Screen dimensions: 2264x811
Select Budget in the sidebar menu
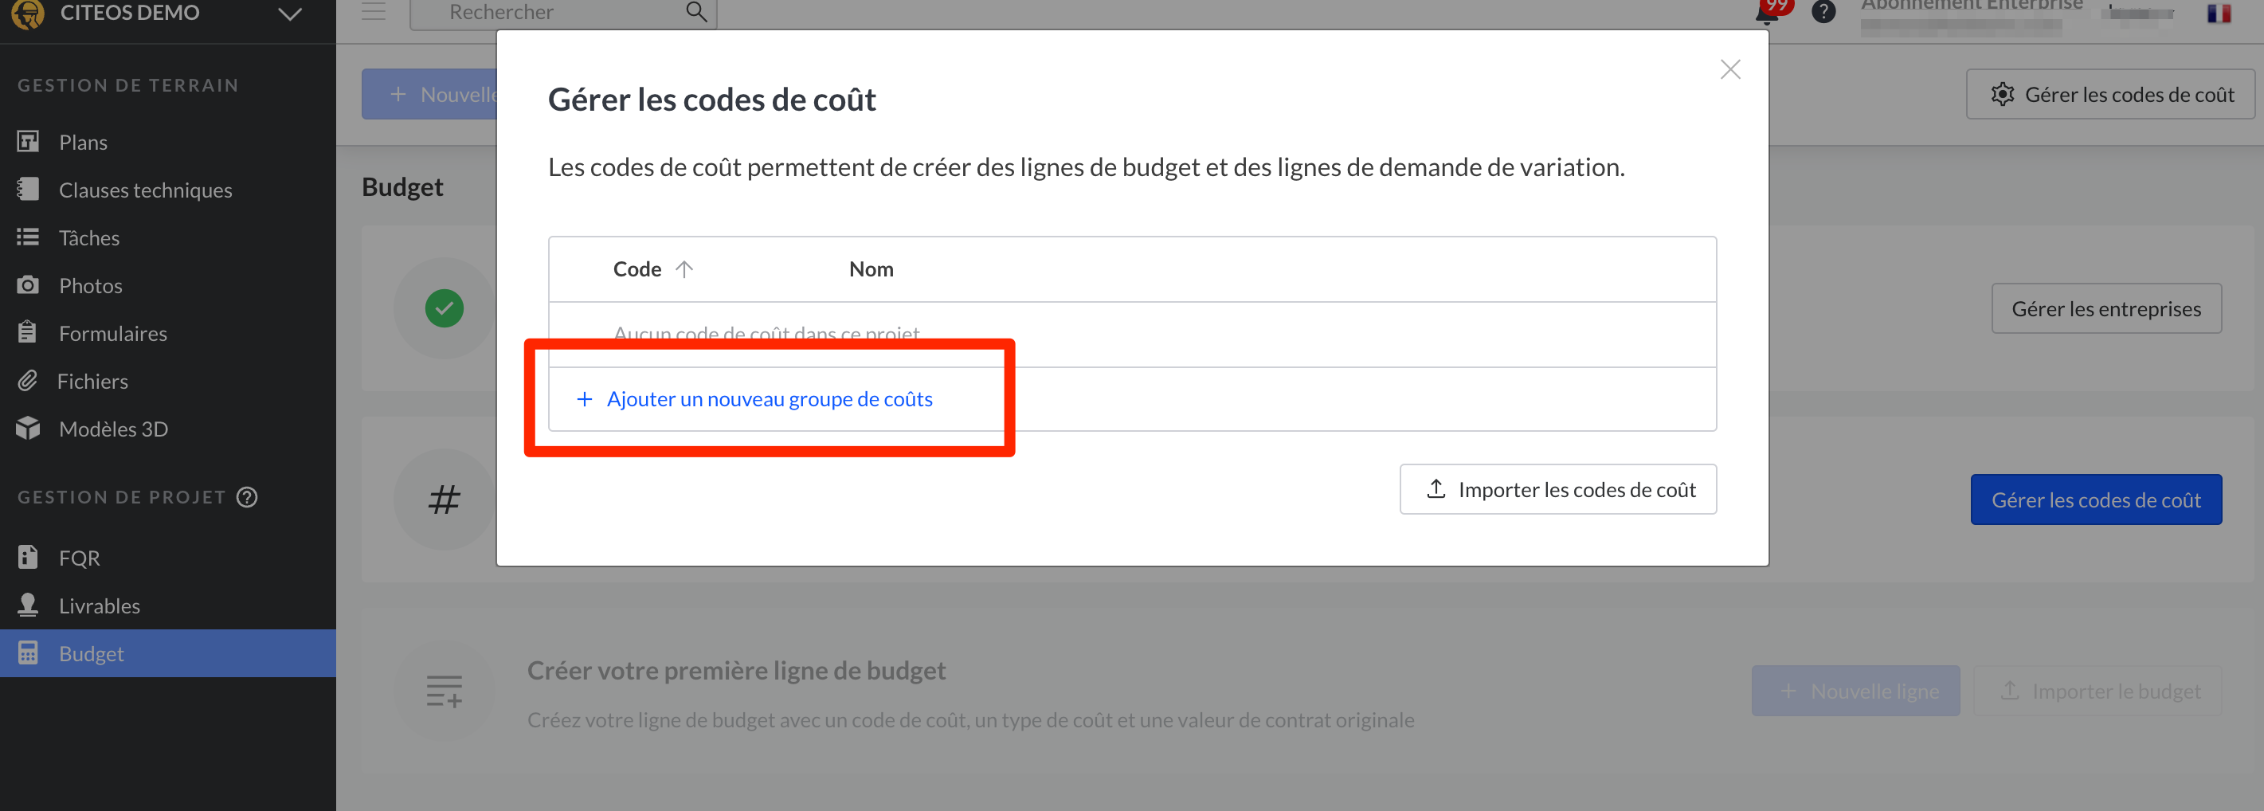tap(92, 654)
